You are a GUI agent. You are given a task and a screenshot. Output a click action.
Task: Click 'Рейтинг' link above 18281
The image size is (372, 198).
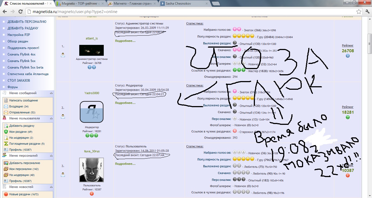(x=348, y=107)
